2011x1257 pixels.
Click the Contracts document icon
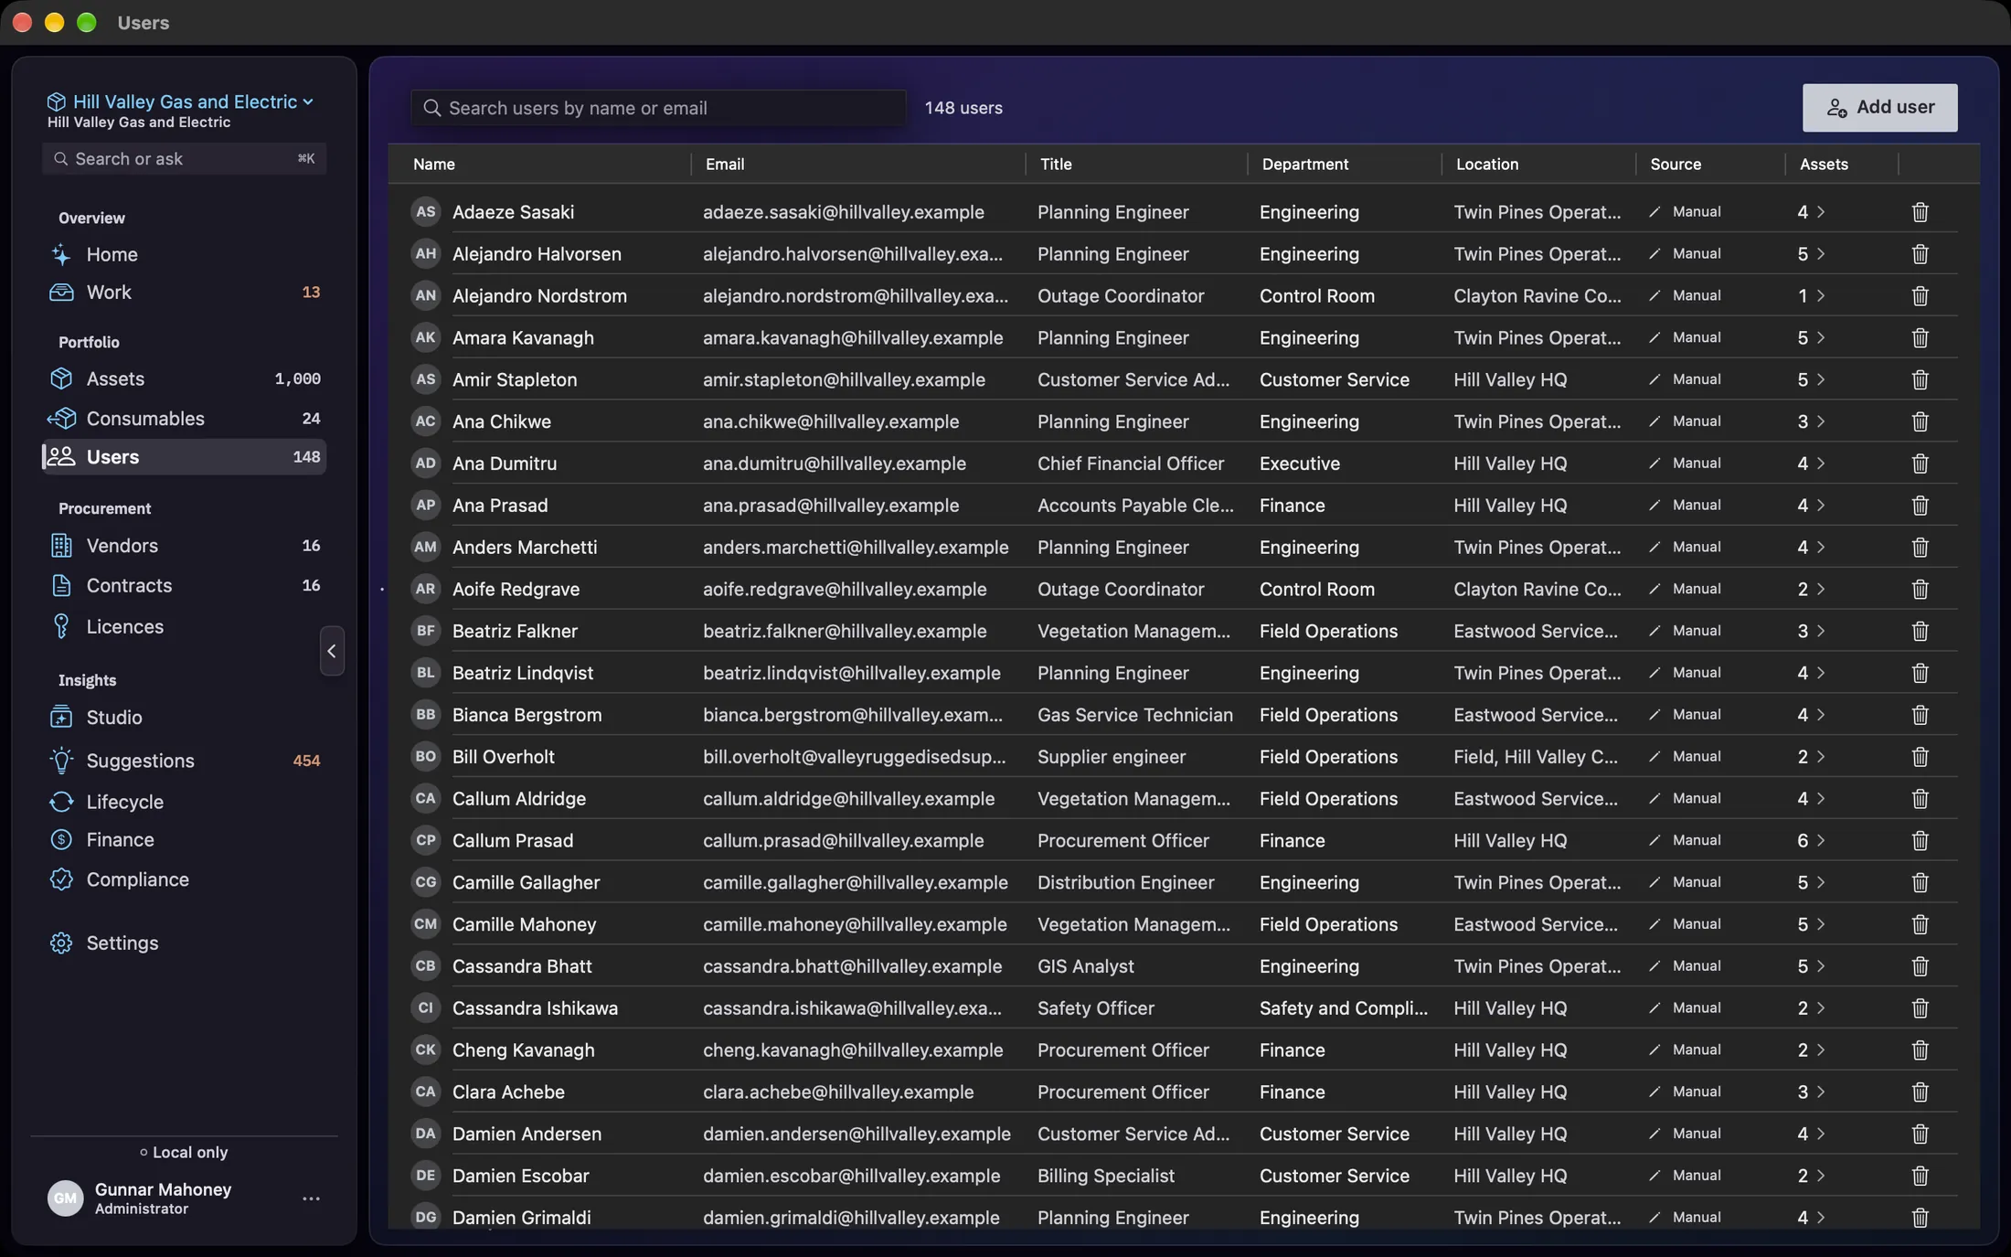pyautogui.click(x=61, y=586)
